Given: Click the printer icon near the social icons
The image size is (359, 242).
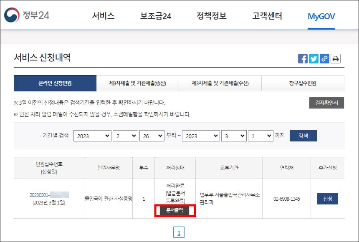Looking at the screenshot, I should click(x=335, y=58).
